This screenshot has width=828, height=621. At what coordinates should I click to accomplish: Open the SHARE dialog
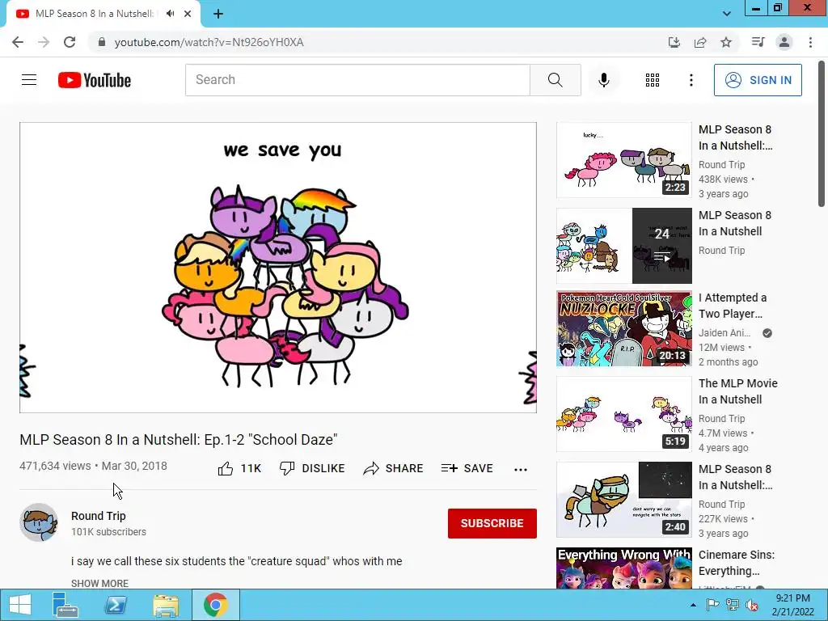pyautogui.click(x=394, y=468)
